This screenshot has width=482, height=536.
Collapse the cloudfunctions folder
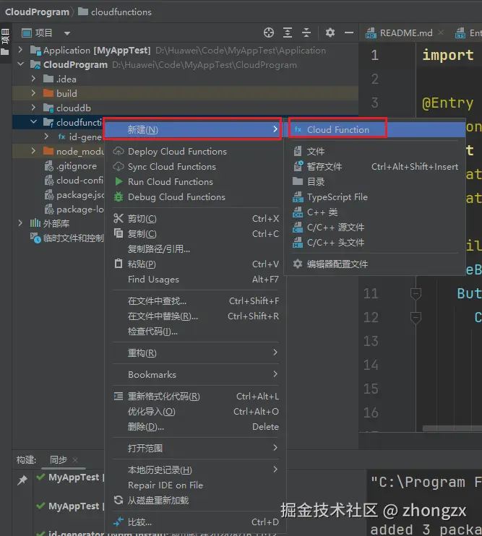point(33,121)
